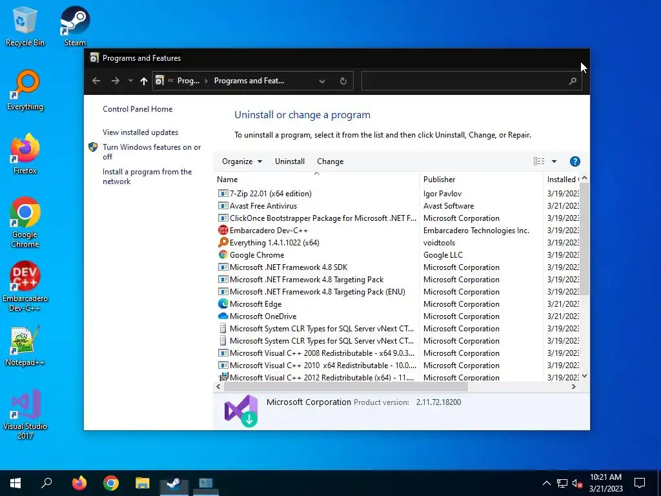This screenshot has width=661, height=496.
Task: Select the Google Chrome desktop shortcut
Action: [25, 222]
